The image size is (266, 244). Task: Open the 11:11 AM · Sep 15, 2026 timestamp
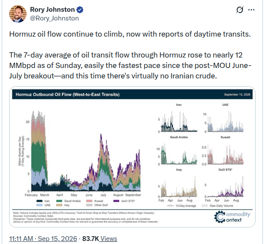(43, 239)
